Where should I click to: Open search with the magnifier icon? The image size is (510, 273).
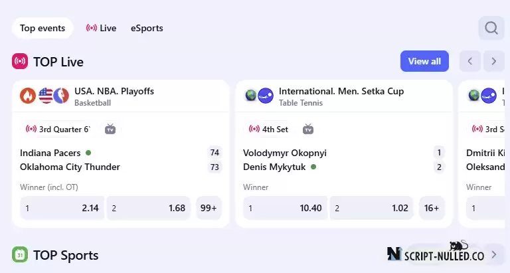click(491, 28)
